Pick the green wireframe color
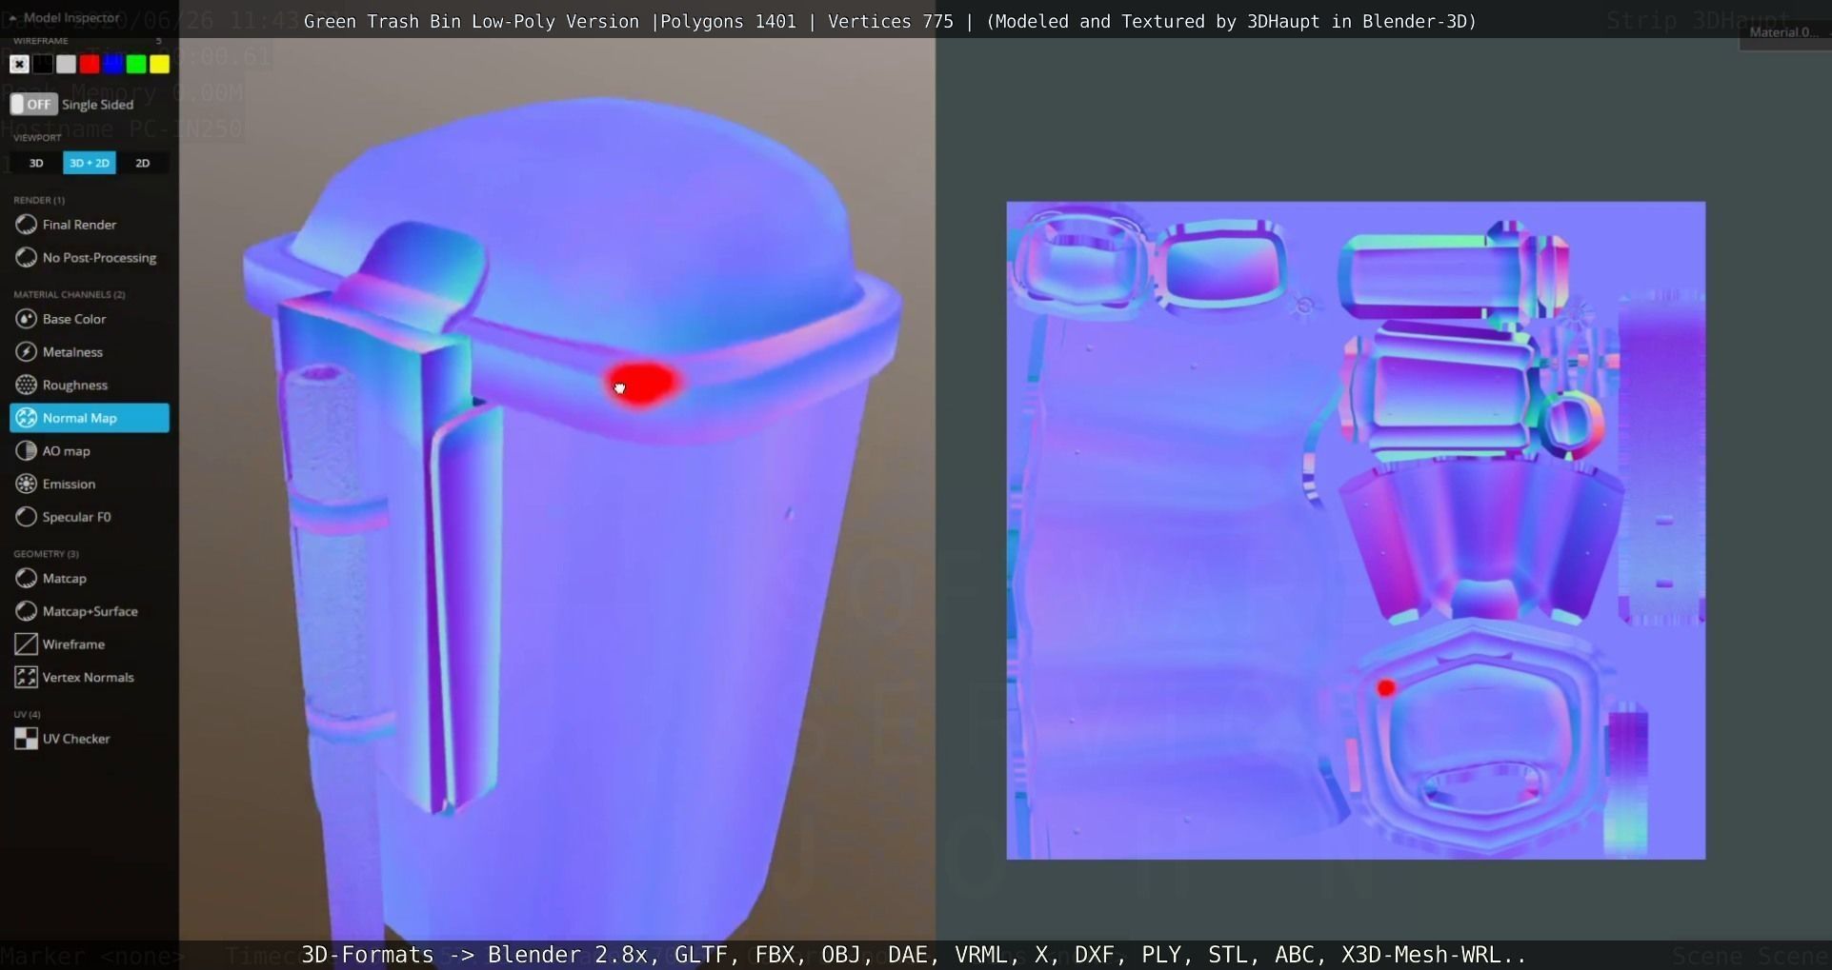 pyautogui.click(x=136, y=64)
